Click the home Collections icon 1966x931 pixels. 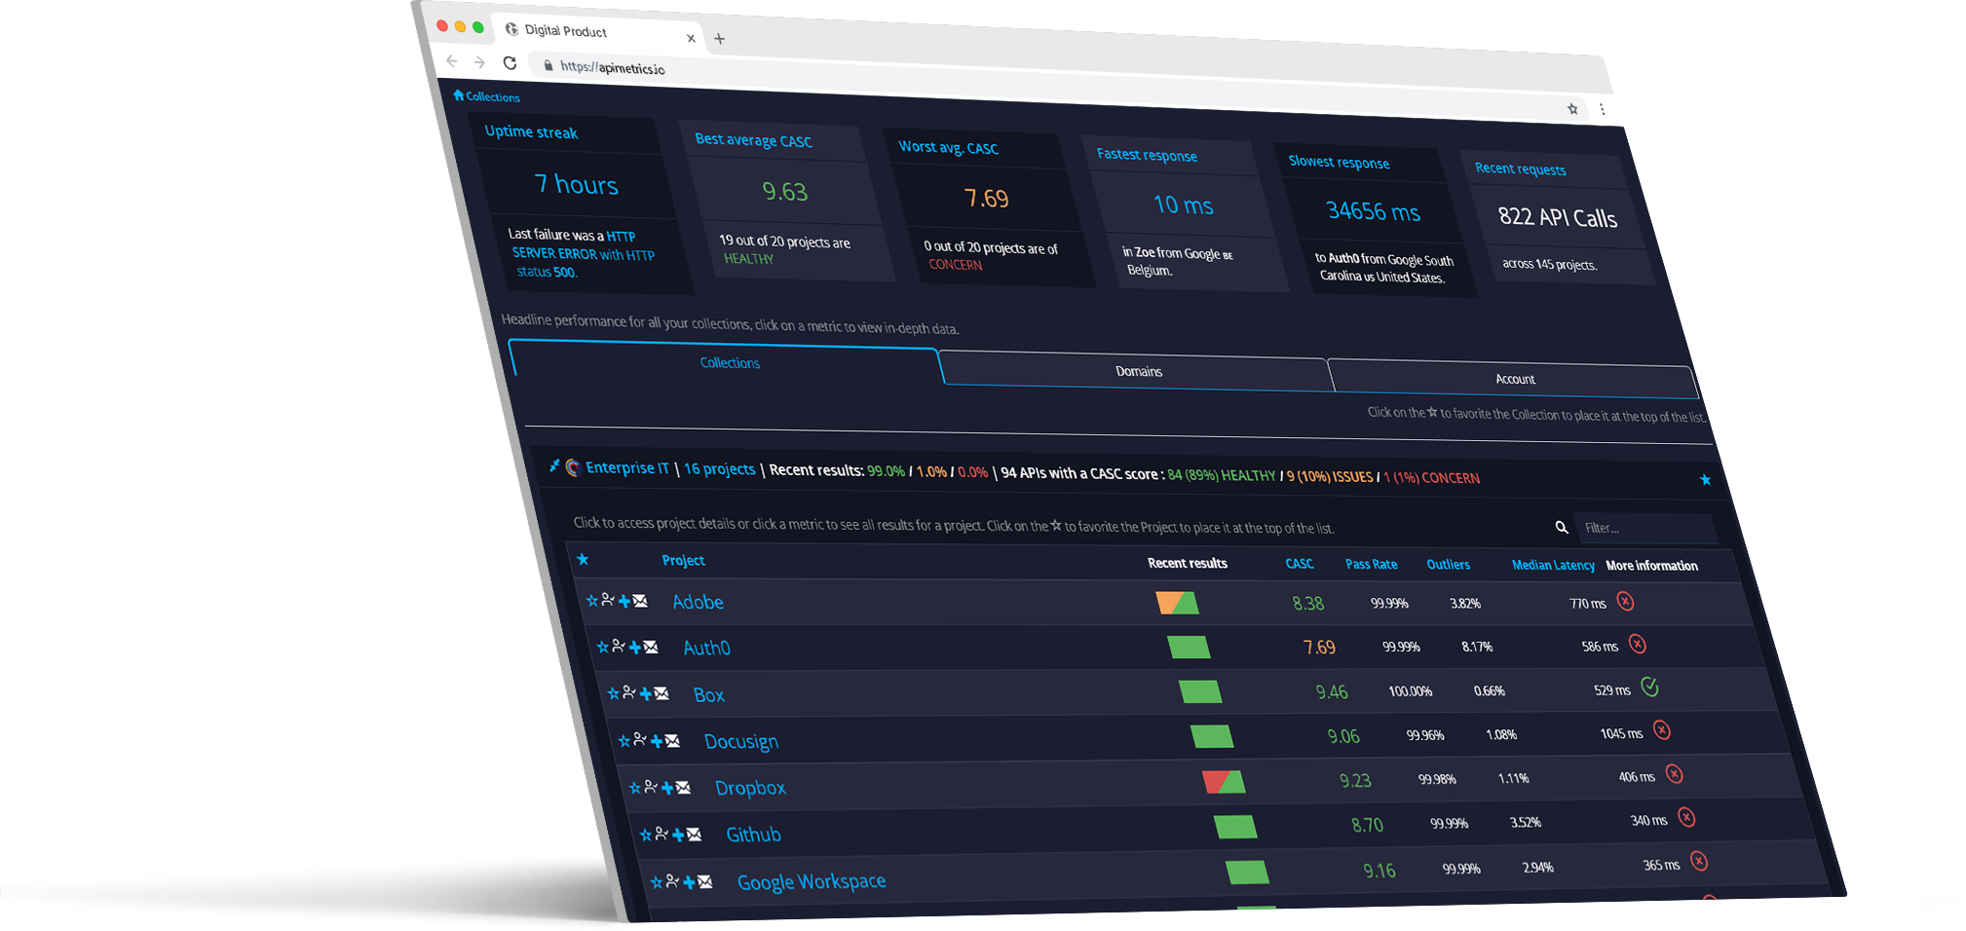coord(459,96)
